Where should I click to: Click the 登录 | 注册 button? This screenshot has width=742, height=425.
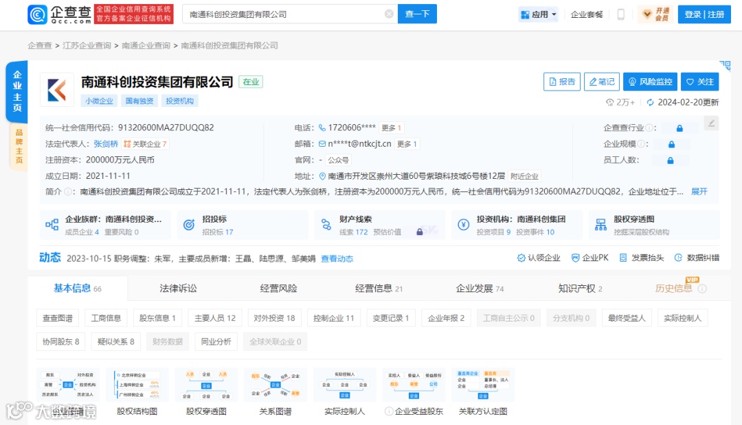(x=704, y=14)
